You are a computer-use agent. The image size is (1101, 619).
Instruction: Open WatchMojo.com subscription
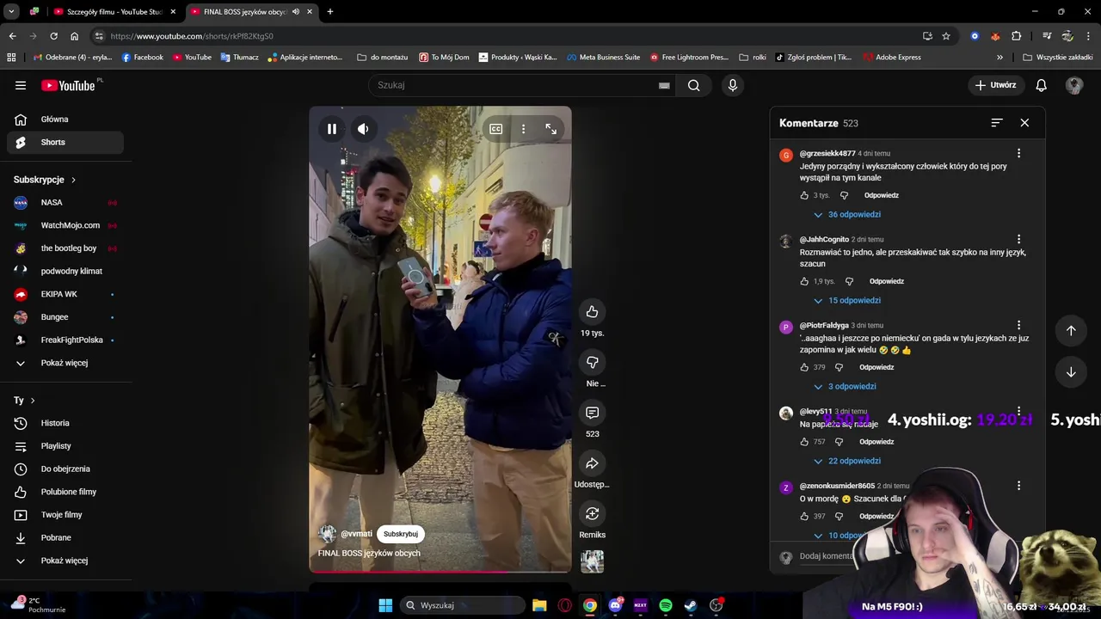65,225
